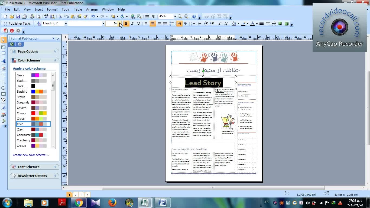Open the Arrange menu

[92, 9]
